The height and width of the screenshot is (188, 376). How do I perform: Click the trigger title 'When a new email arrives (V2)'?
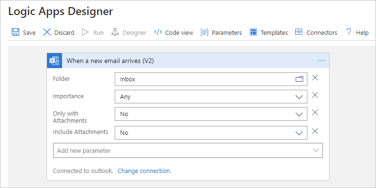110,61
